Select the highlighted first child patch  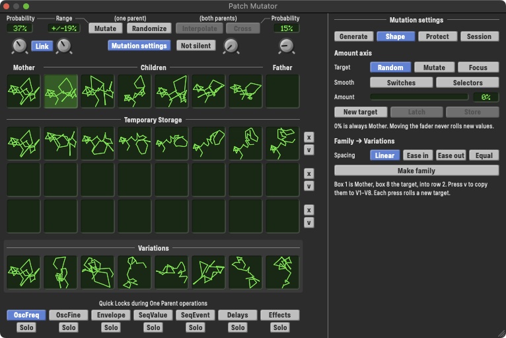pos(61,91)
